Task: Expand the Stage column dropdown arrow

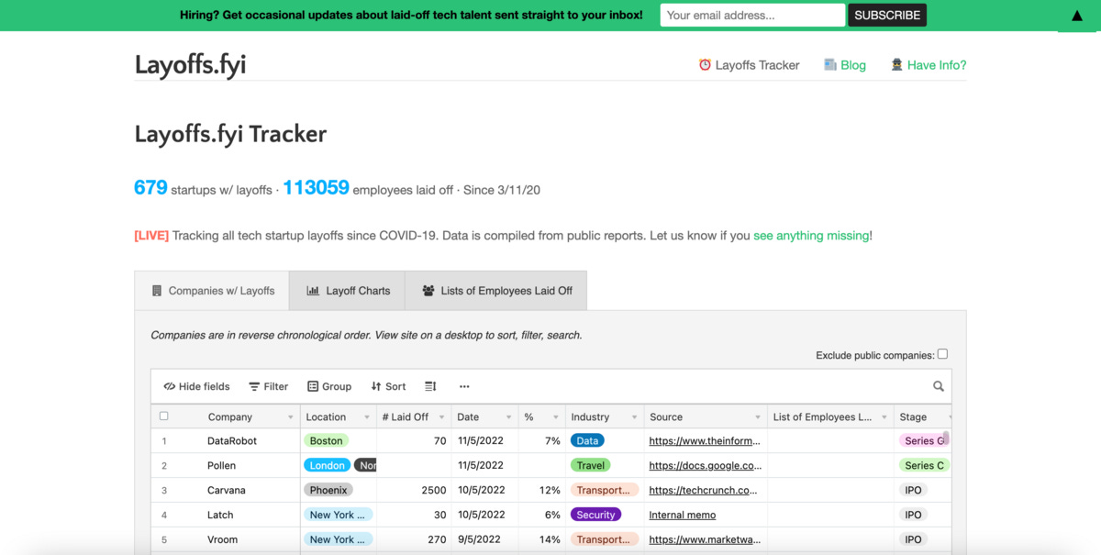Action: coord(949,417)
